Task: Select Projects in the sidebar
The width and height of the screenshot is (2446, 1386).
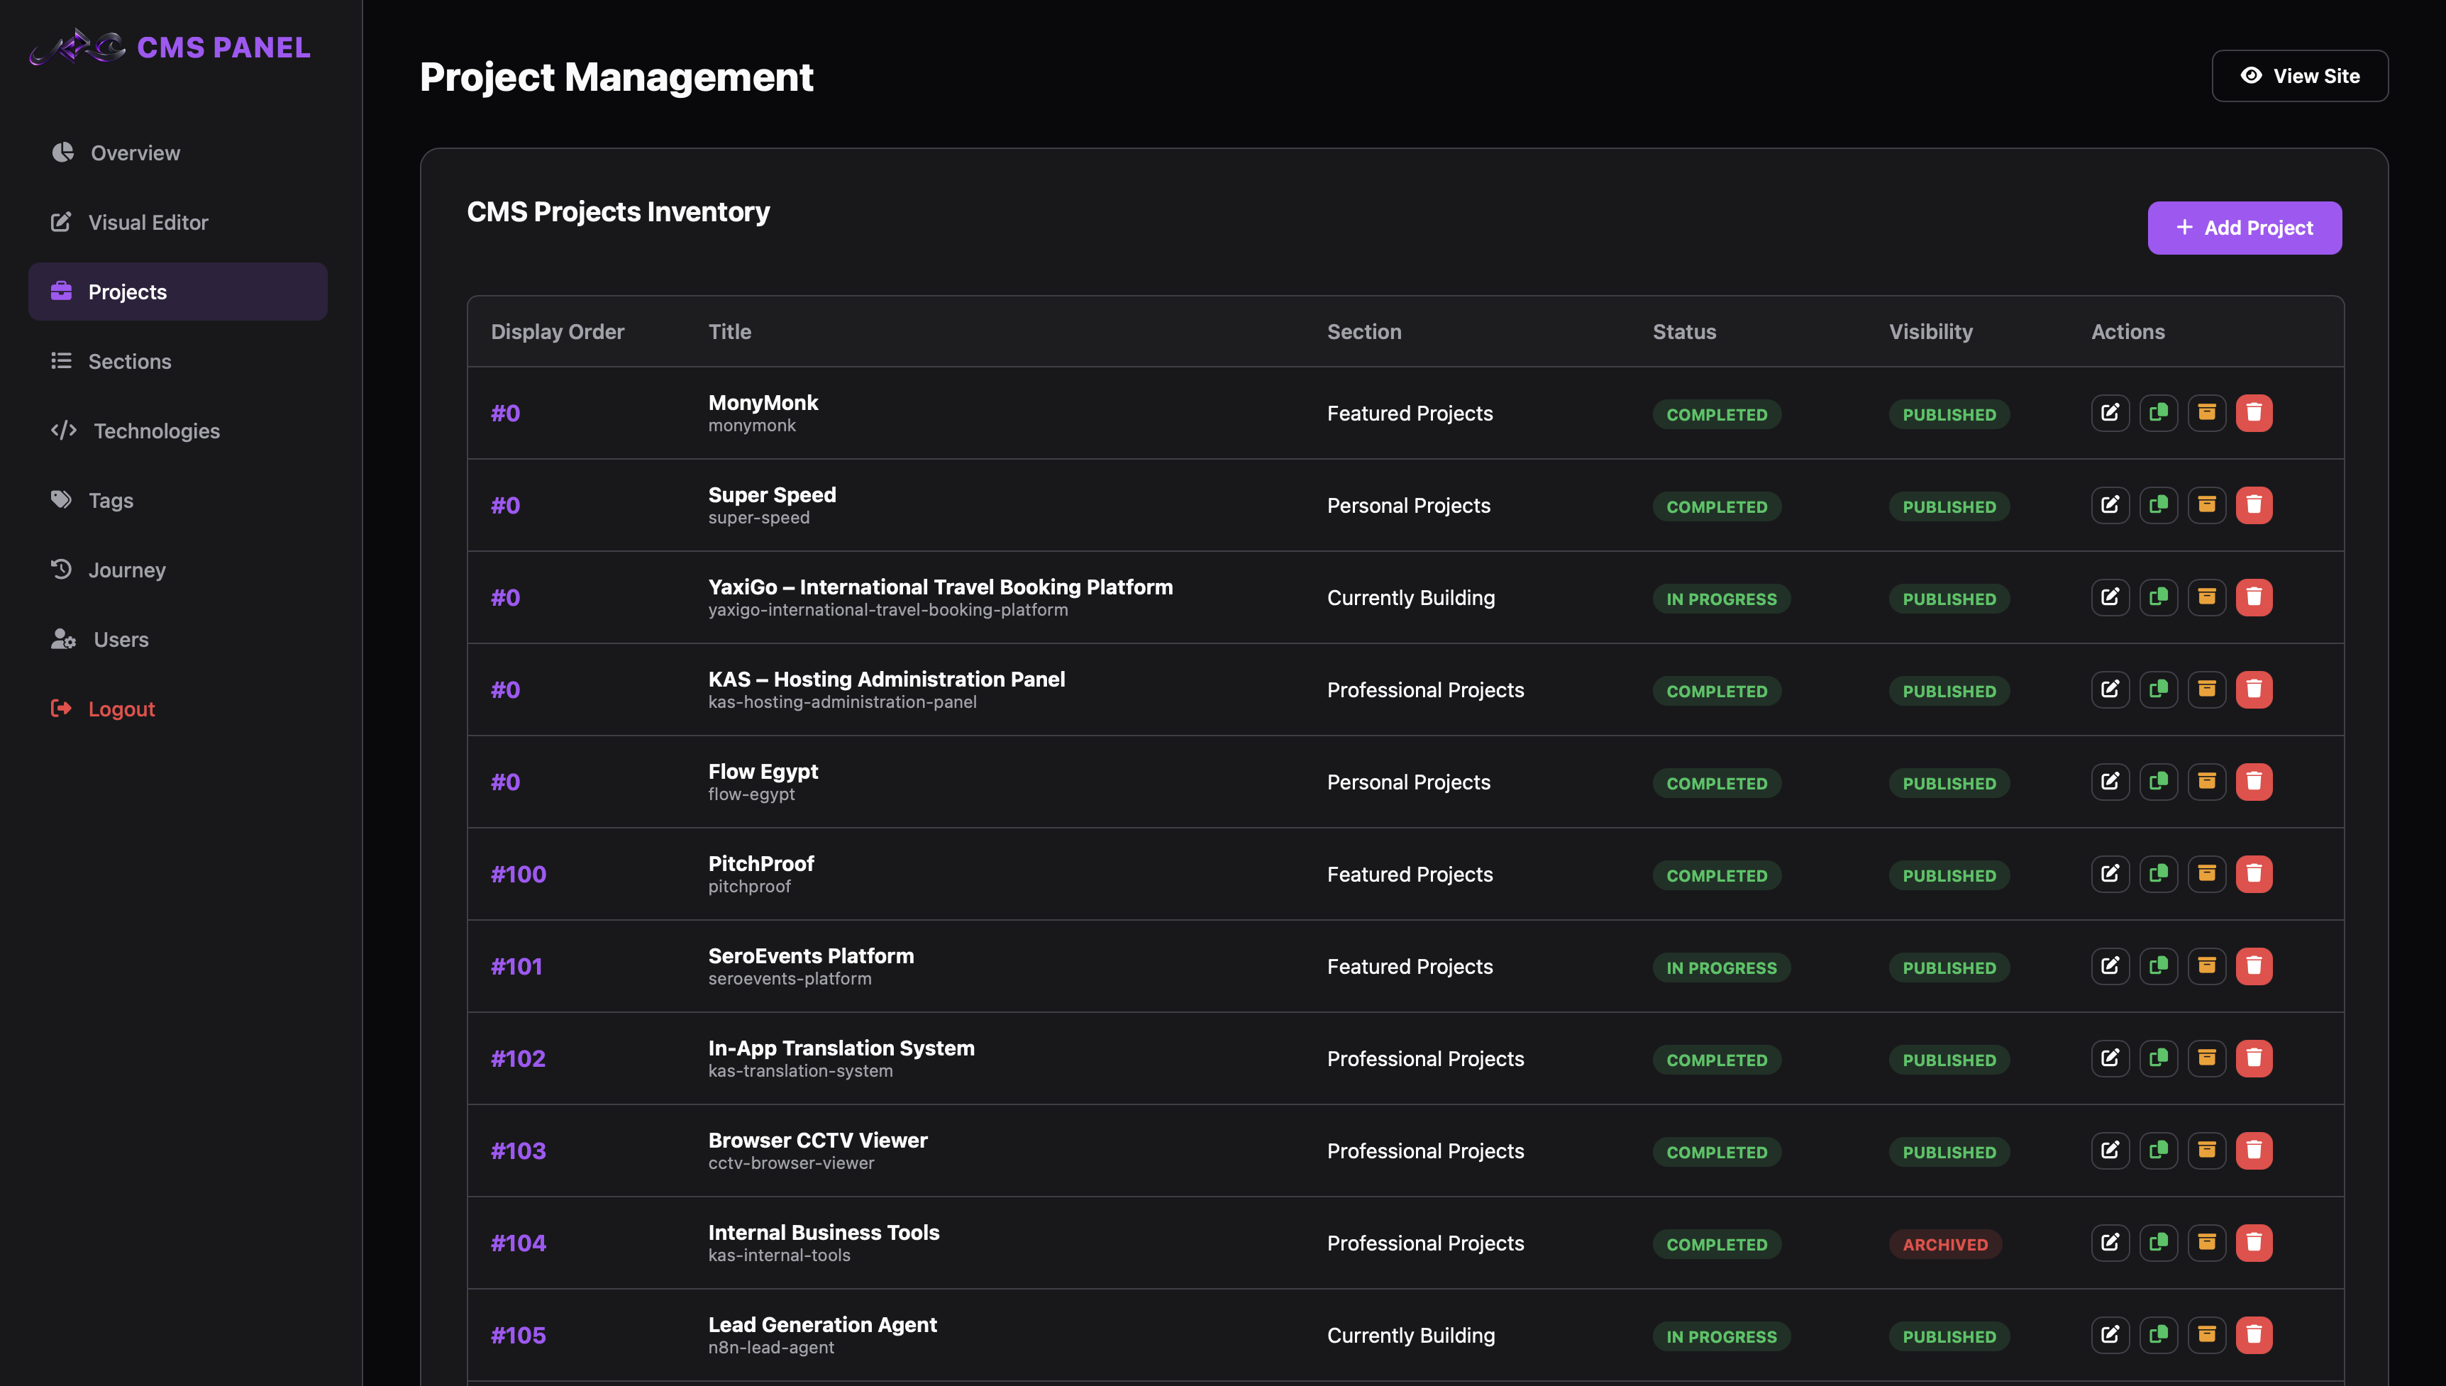Action: coord(178,292)
